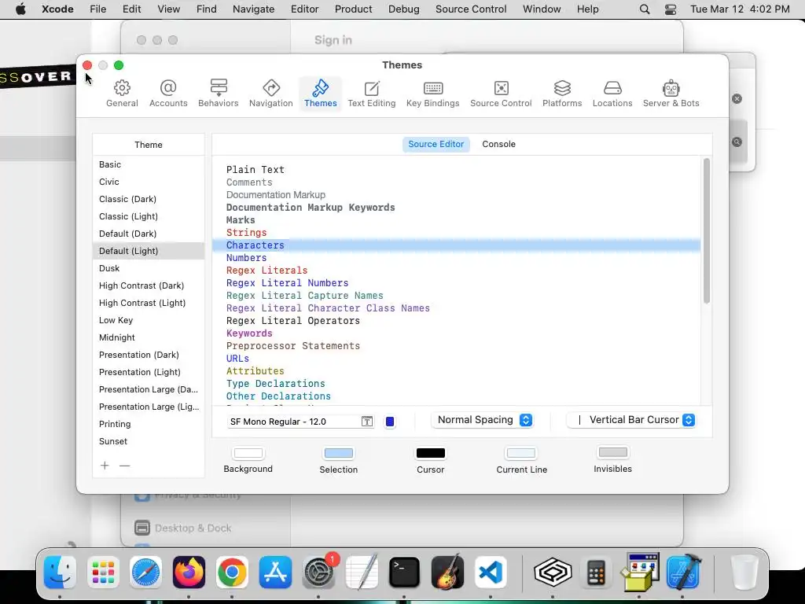Open System Settings from the Dock
Viewport: 805px width, 604px height.
(318, 573)
